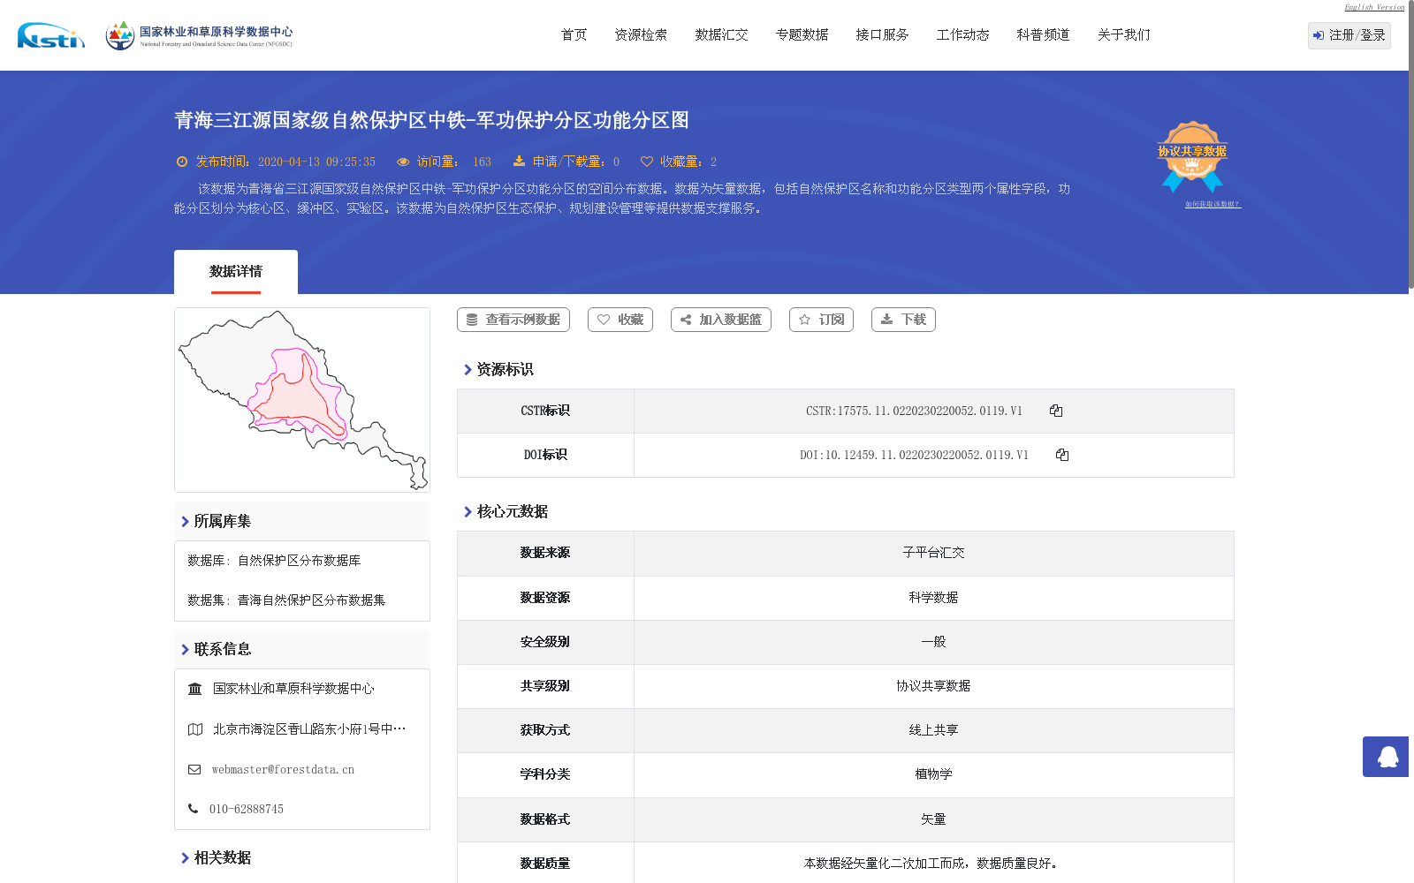Click the 科学数据 value
Screen dimensions: 1414x883
click(x=933, y=598)
